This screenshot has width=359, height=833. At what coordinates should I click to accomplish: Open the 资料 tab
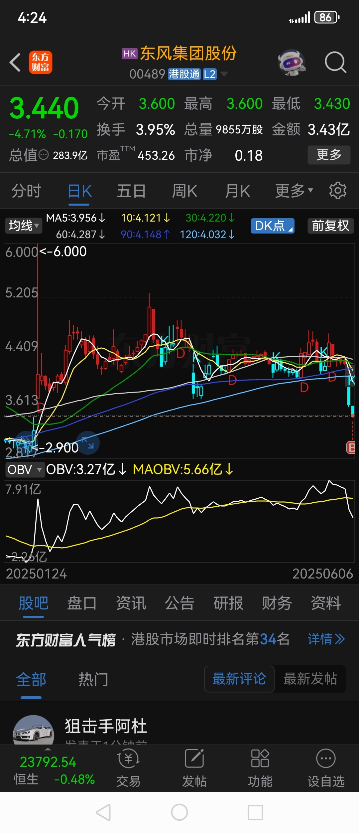click(326, 603)
